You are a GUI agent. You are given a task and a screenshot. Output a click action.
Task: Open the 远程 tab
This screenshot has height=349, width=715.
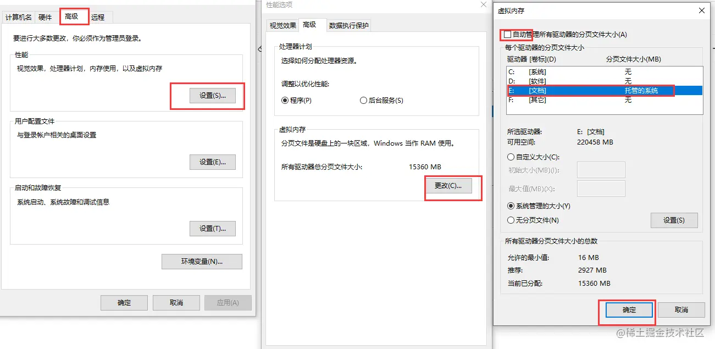pos(98,17)
